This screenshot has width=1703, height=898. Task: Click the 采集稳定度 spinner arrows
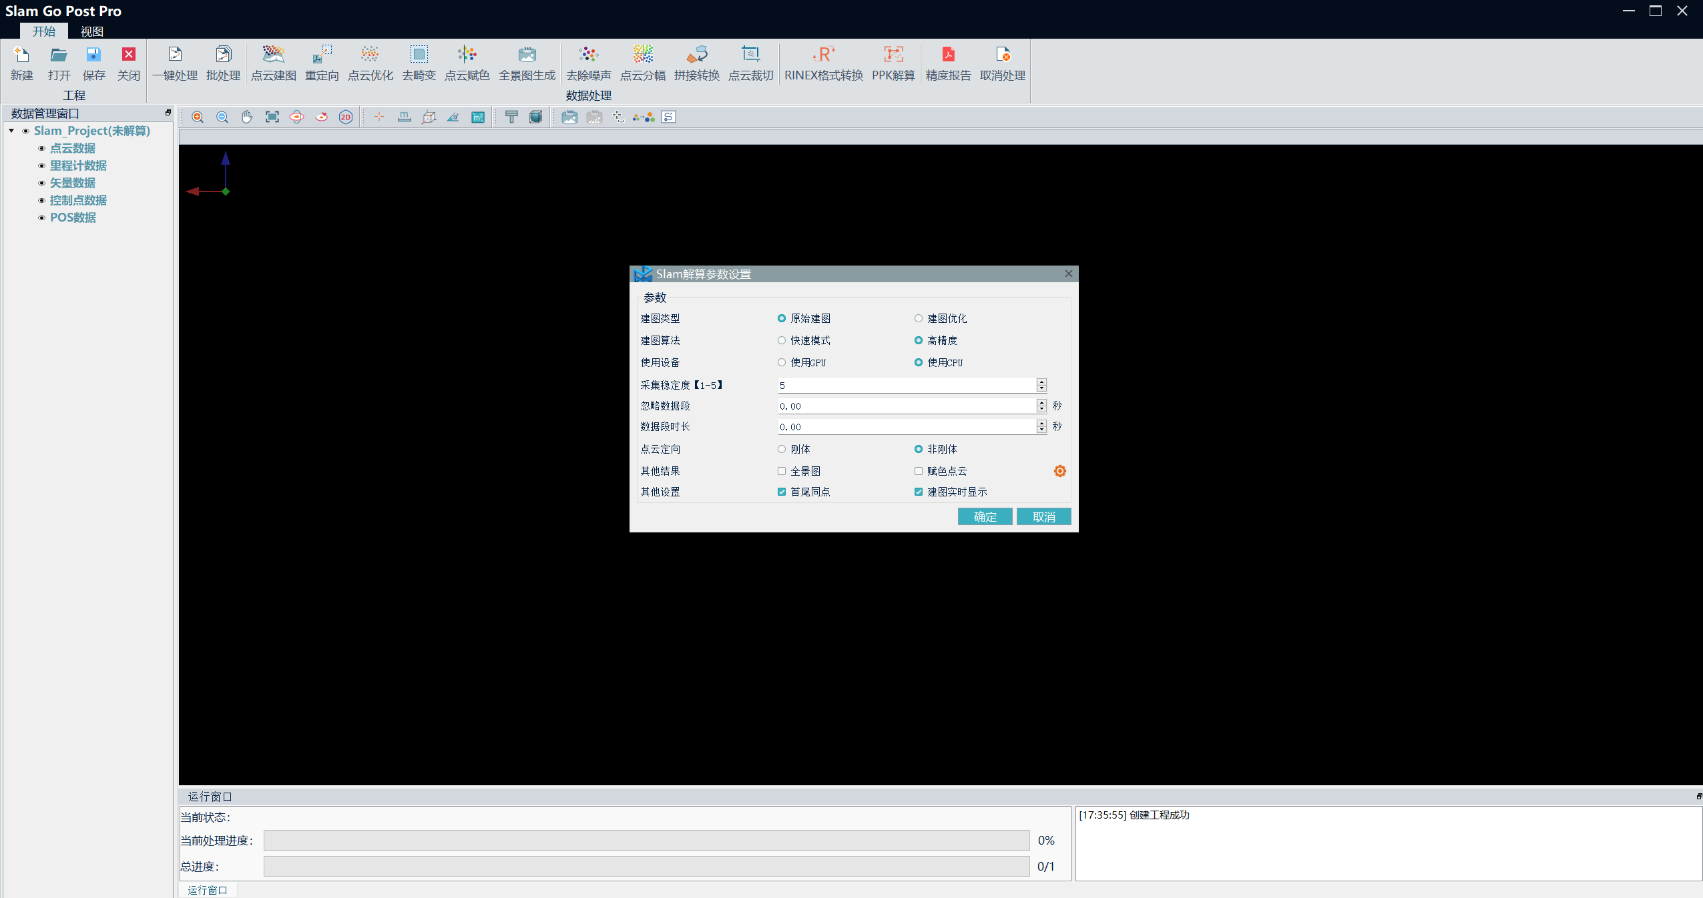1041,385
